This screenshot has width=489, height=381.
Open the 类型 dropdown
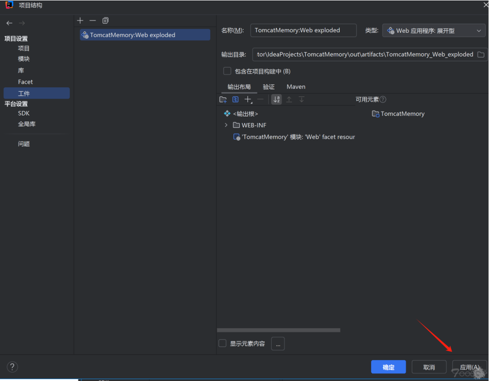point(434,30)
